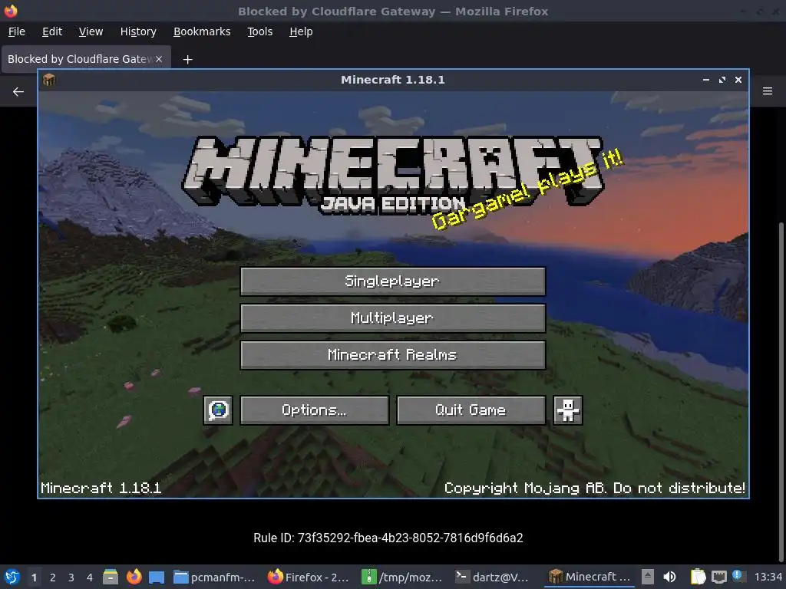The image size is (786, 589).
Task: Open the Firefox File menu
Action: (17, 31)
